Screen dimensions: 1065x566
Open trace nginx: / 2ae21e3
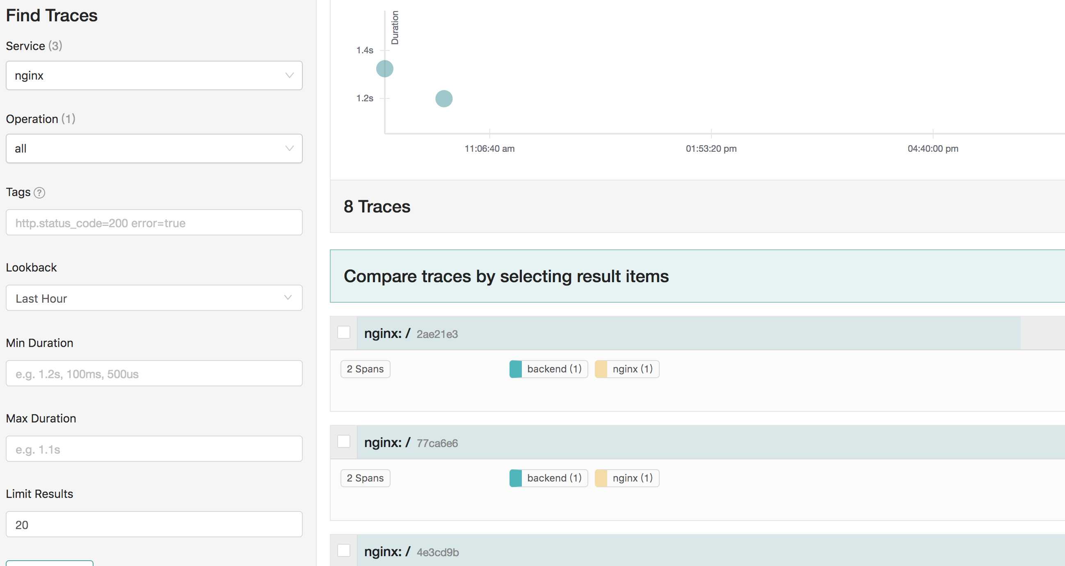tap(411, 333)
